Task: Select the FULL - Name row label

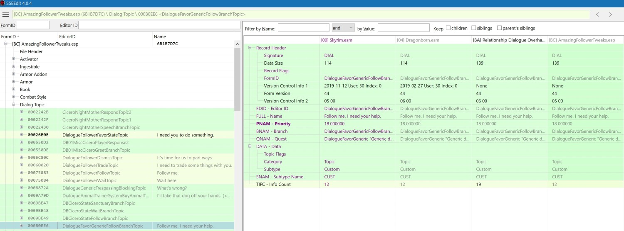Action: (x=269, y=116)
